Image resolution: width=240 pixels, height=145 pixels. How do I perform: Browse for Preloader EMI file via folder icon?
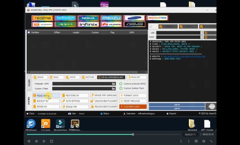click(114, 84)
